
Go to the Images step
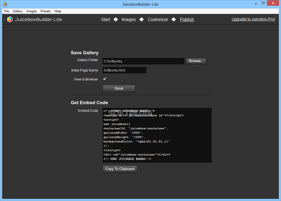(129, 19)
